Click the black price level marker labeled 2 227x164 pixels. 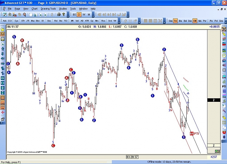click(214, 100)
